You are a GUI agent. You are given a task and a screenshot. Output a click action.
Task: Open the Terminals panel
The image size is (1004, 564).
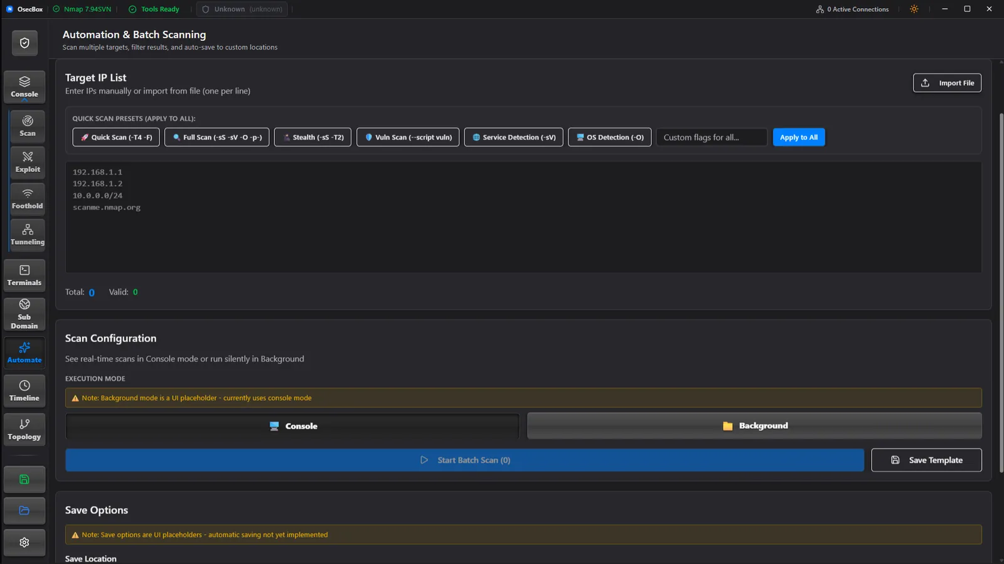coord(24,275)
